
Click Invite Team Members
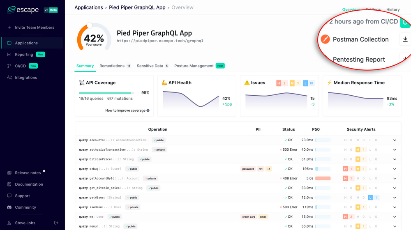(35, 27)
